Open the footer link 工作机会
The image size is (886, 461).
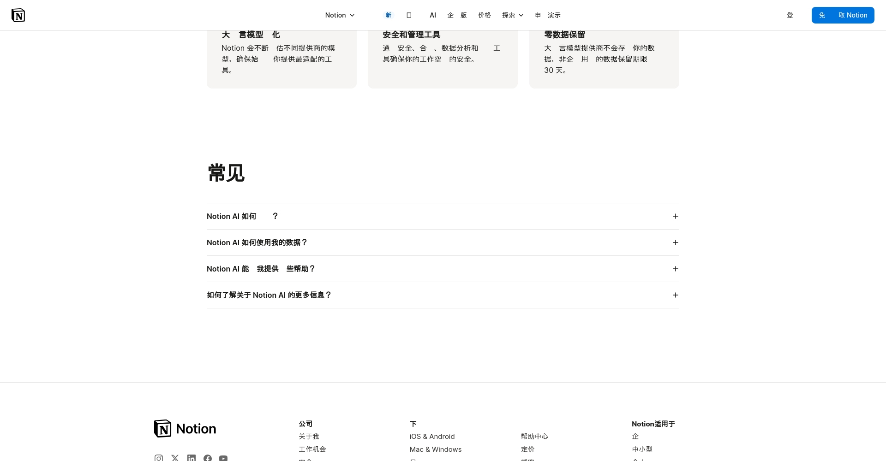[x=312, y=449]
